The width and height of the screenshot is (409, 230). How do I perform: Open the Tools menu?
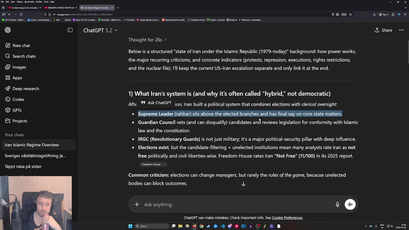(46, 2)
